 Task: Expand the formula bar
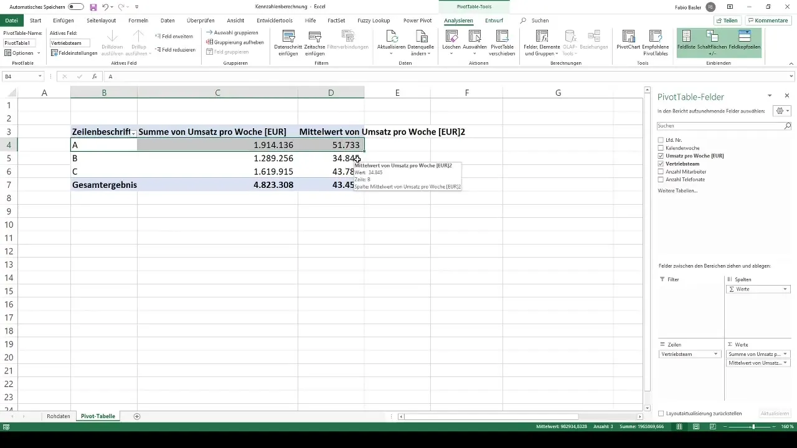coord(792,77)
